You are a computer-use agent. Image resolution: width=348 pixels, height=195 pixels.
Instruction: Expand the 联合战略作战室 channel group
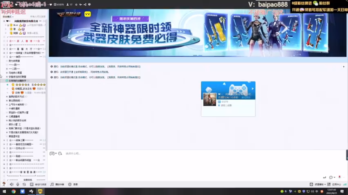[4, 160]
